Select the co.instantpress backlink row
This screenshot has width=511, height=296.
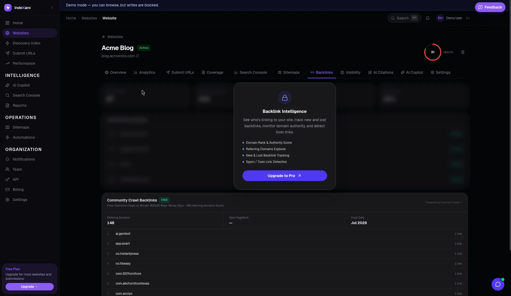tap(285, 254)
